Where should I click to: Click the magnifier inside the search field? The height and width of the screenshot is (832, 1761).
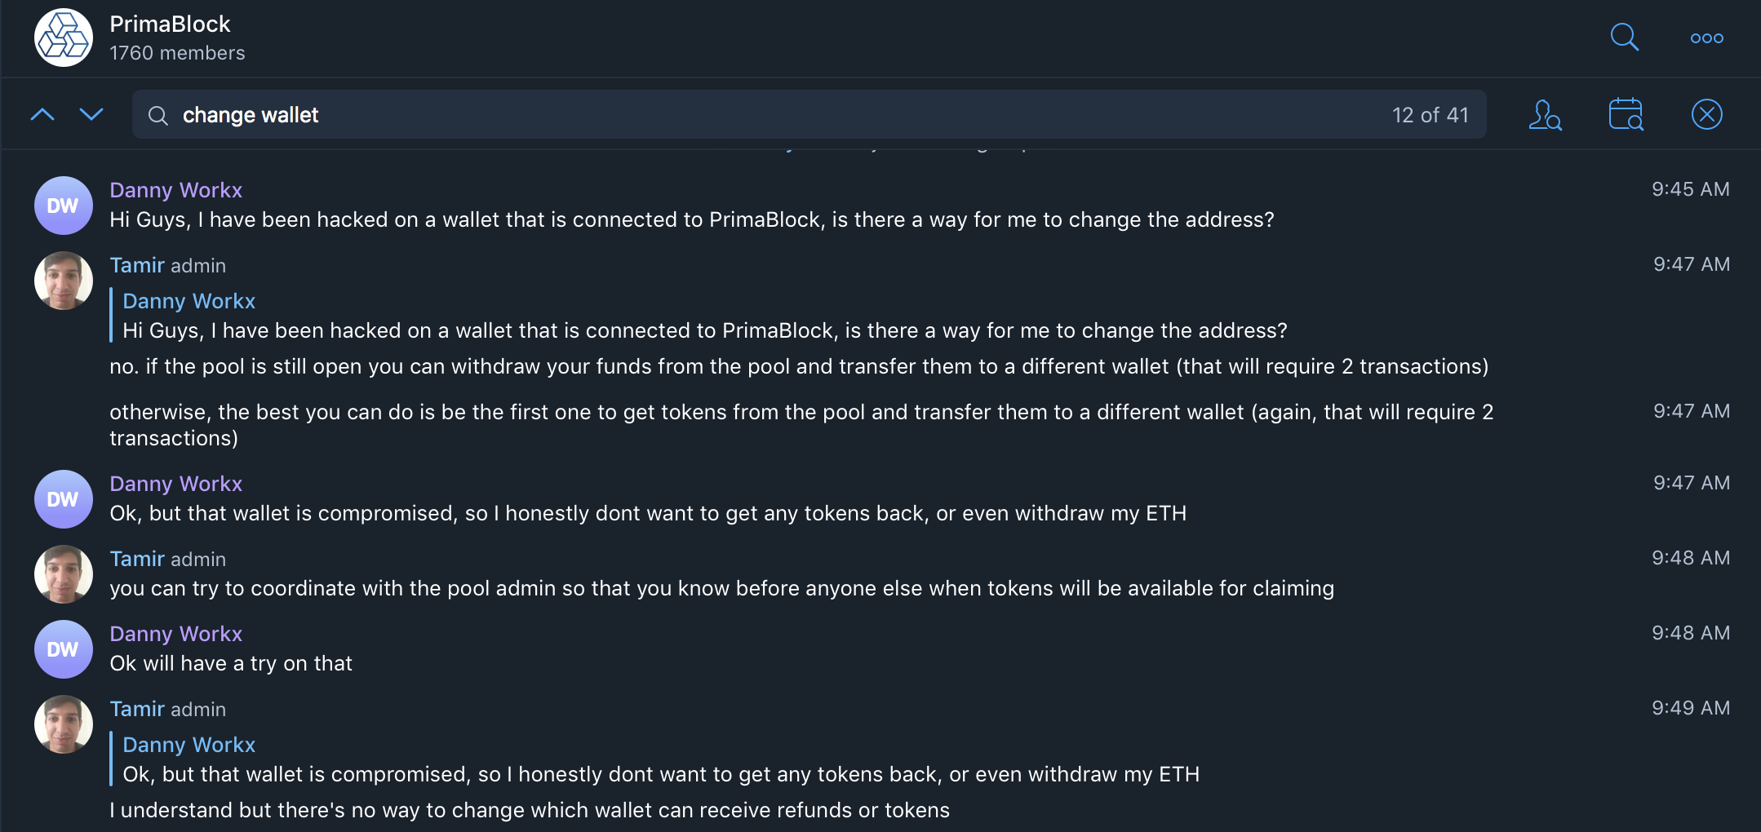[158, 116]
